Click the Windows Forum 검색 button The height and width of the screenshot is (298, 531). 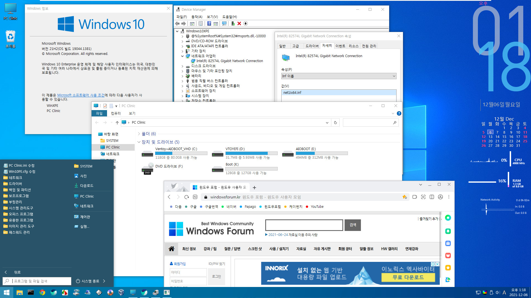click(352, 225)
